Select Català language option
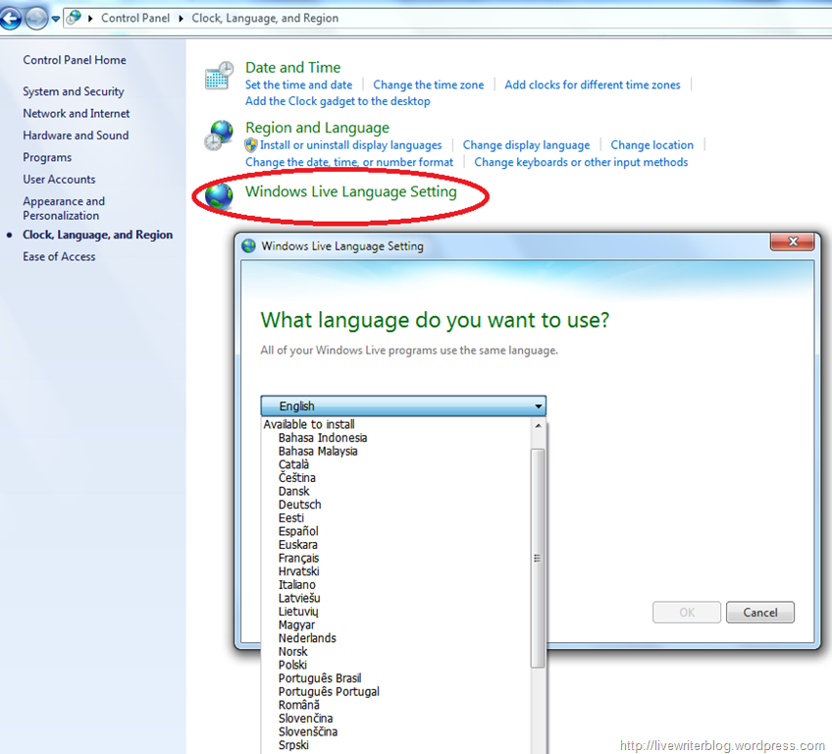Viewport: 832px width, 754px height. 293,464
